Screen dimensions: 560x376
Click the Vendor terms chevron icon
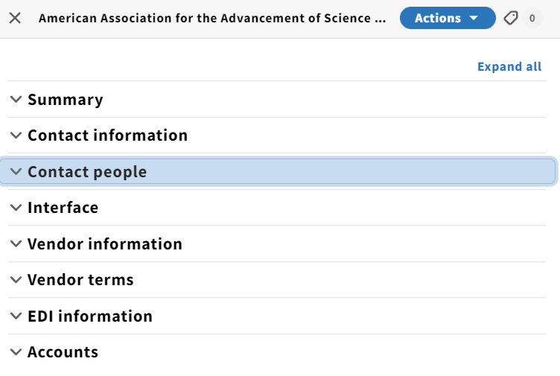tap(16, 279)
